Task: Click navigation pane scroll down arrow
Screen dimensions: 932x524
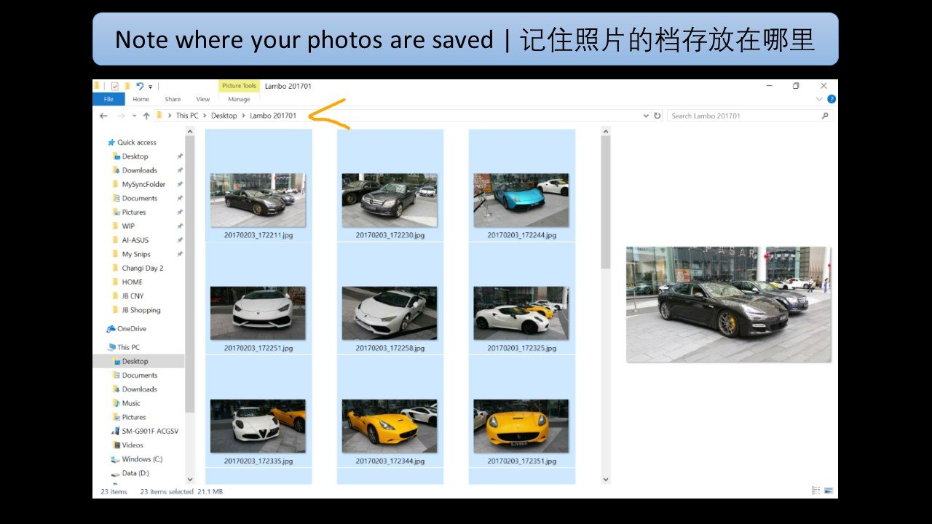Action: [x=190, y=480]
